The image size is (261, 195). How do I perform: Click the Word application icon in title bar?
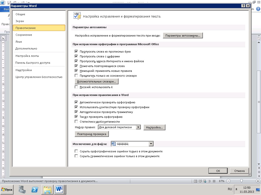pos(2,3)
